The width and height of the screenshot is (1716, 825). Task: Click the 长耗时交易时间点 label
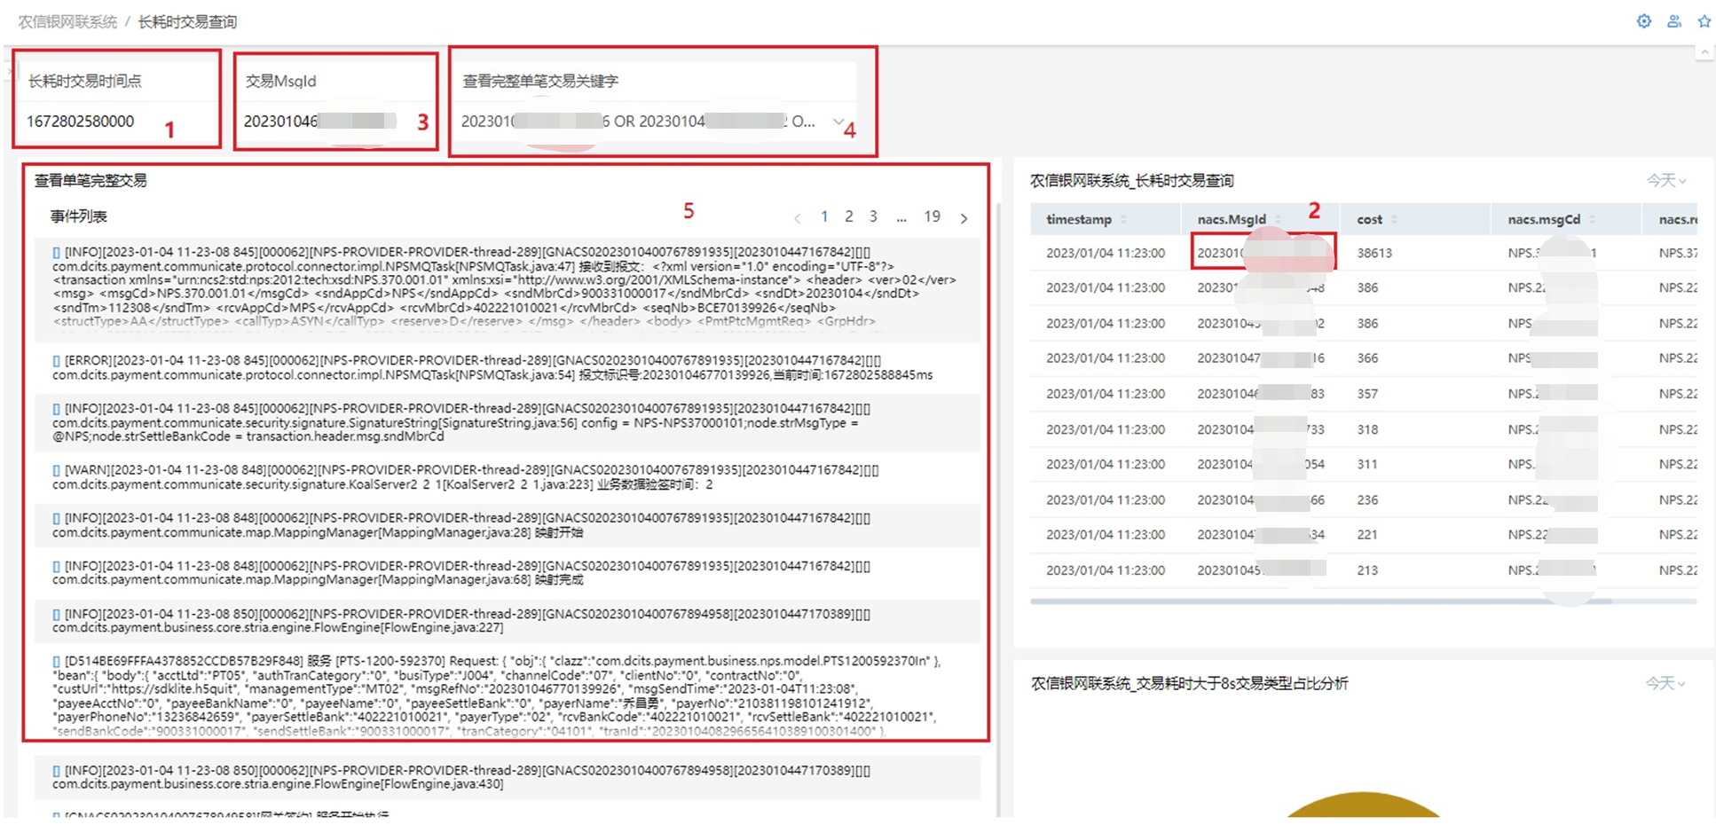(x=84, y=81)
